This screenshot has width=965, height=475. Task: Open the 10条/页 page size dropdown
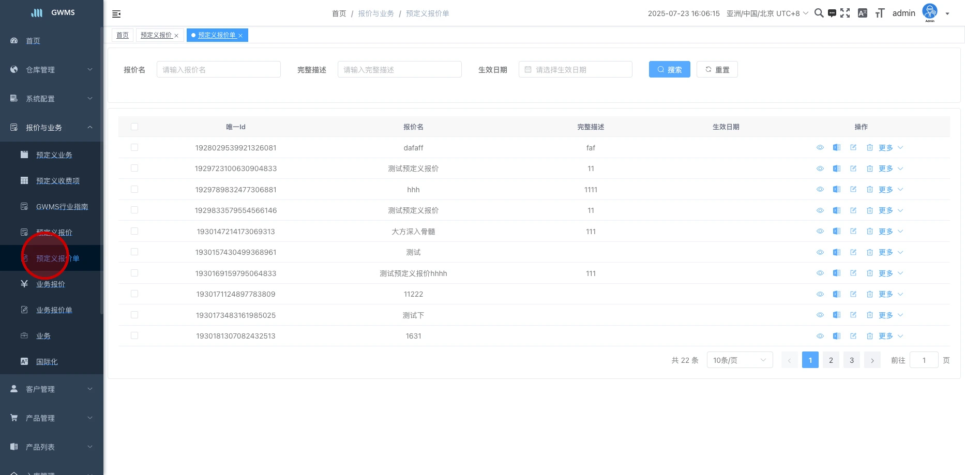pos(739,360)
